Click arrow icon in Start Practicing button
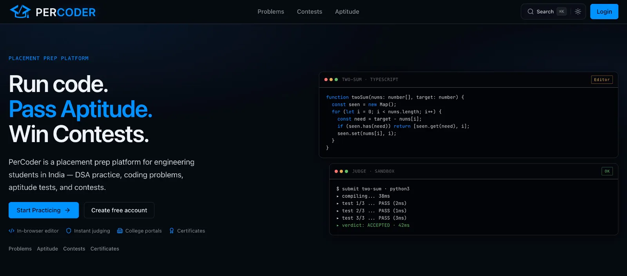Screen dimensions: 627x276 (67, 210)
